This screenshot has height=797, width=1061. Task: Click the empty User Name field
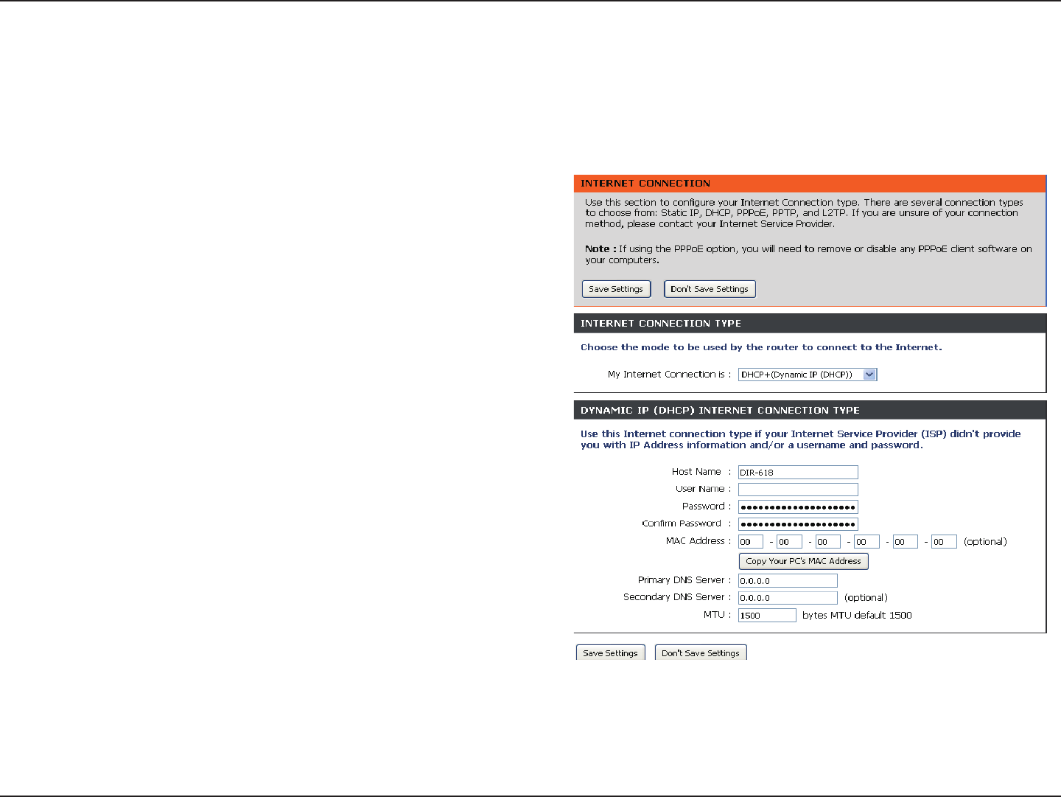click(x=798, y=490)
